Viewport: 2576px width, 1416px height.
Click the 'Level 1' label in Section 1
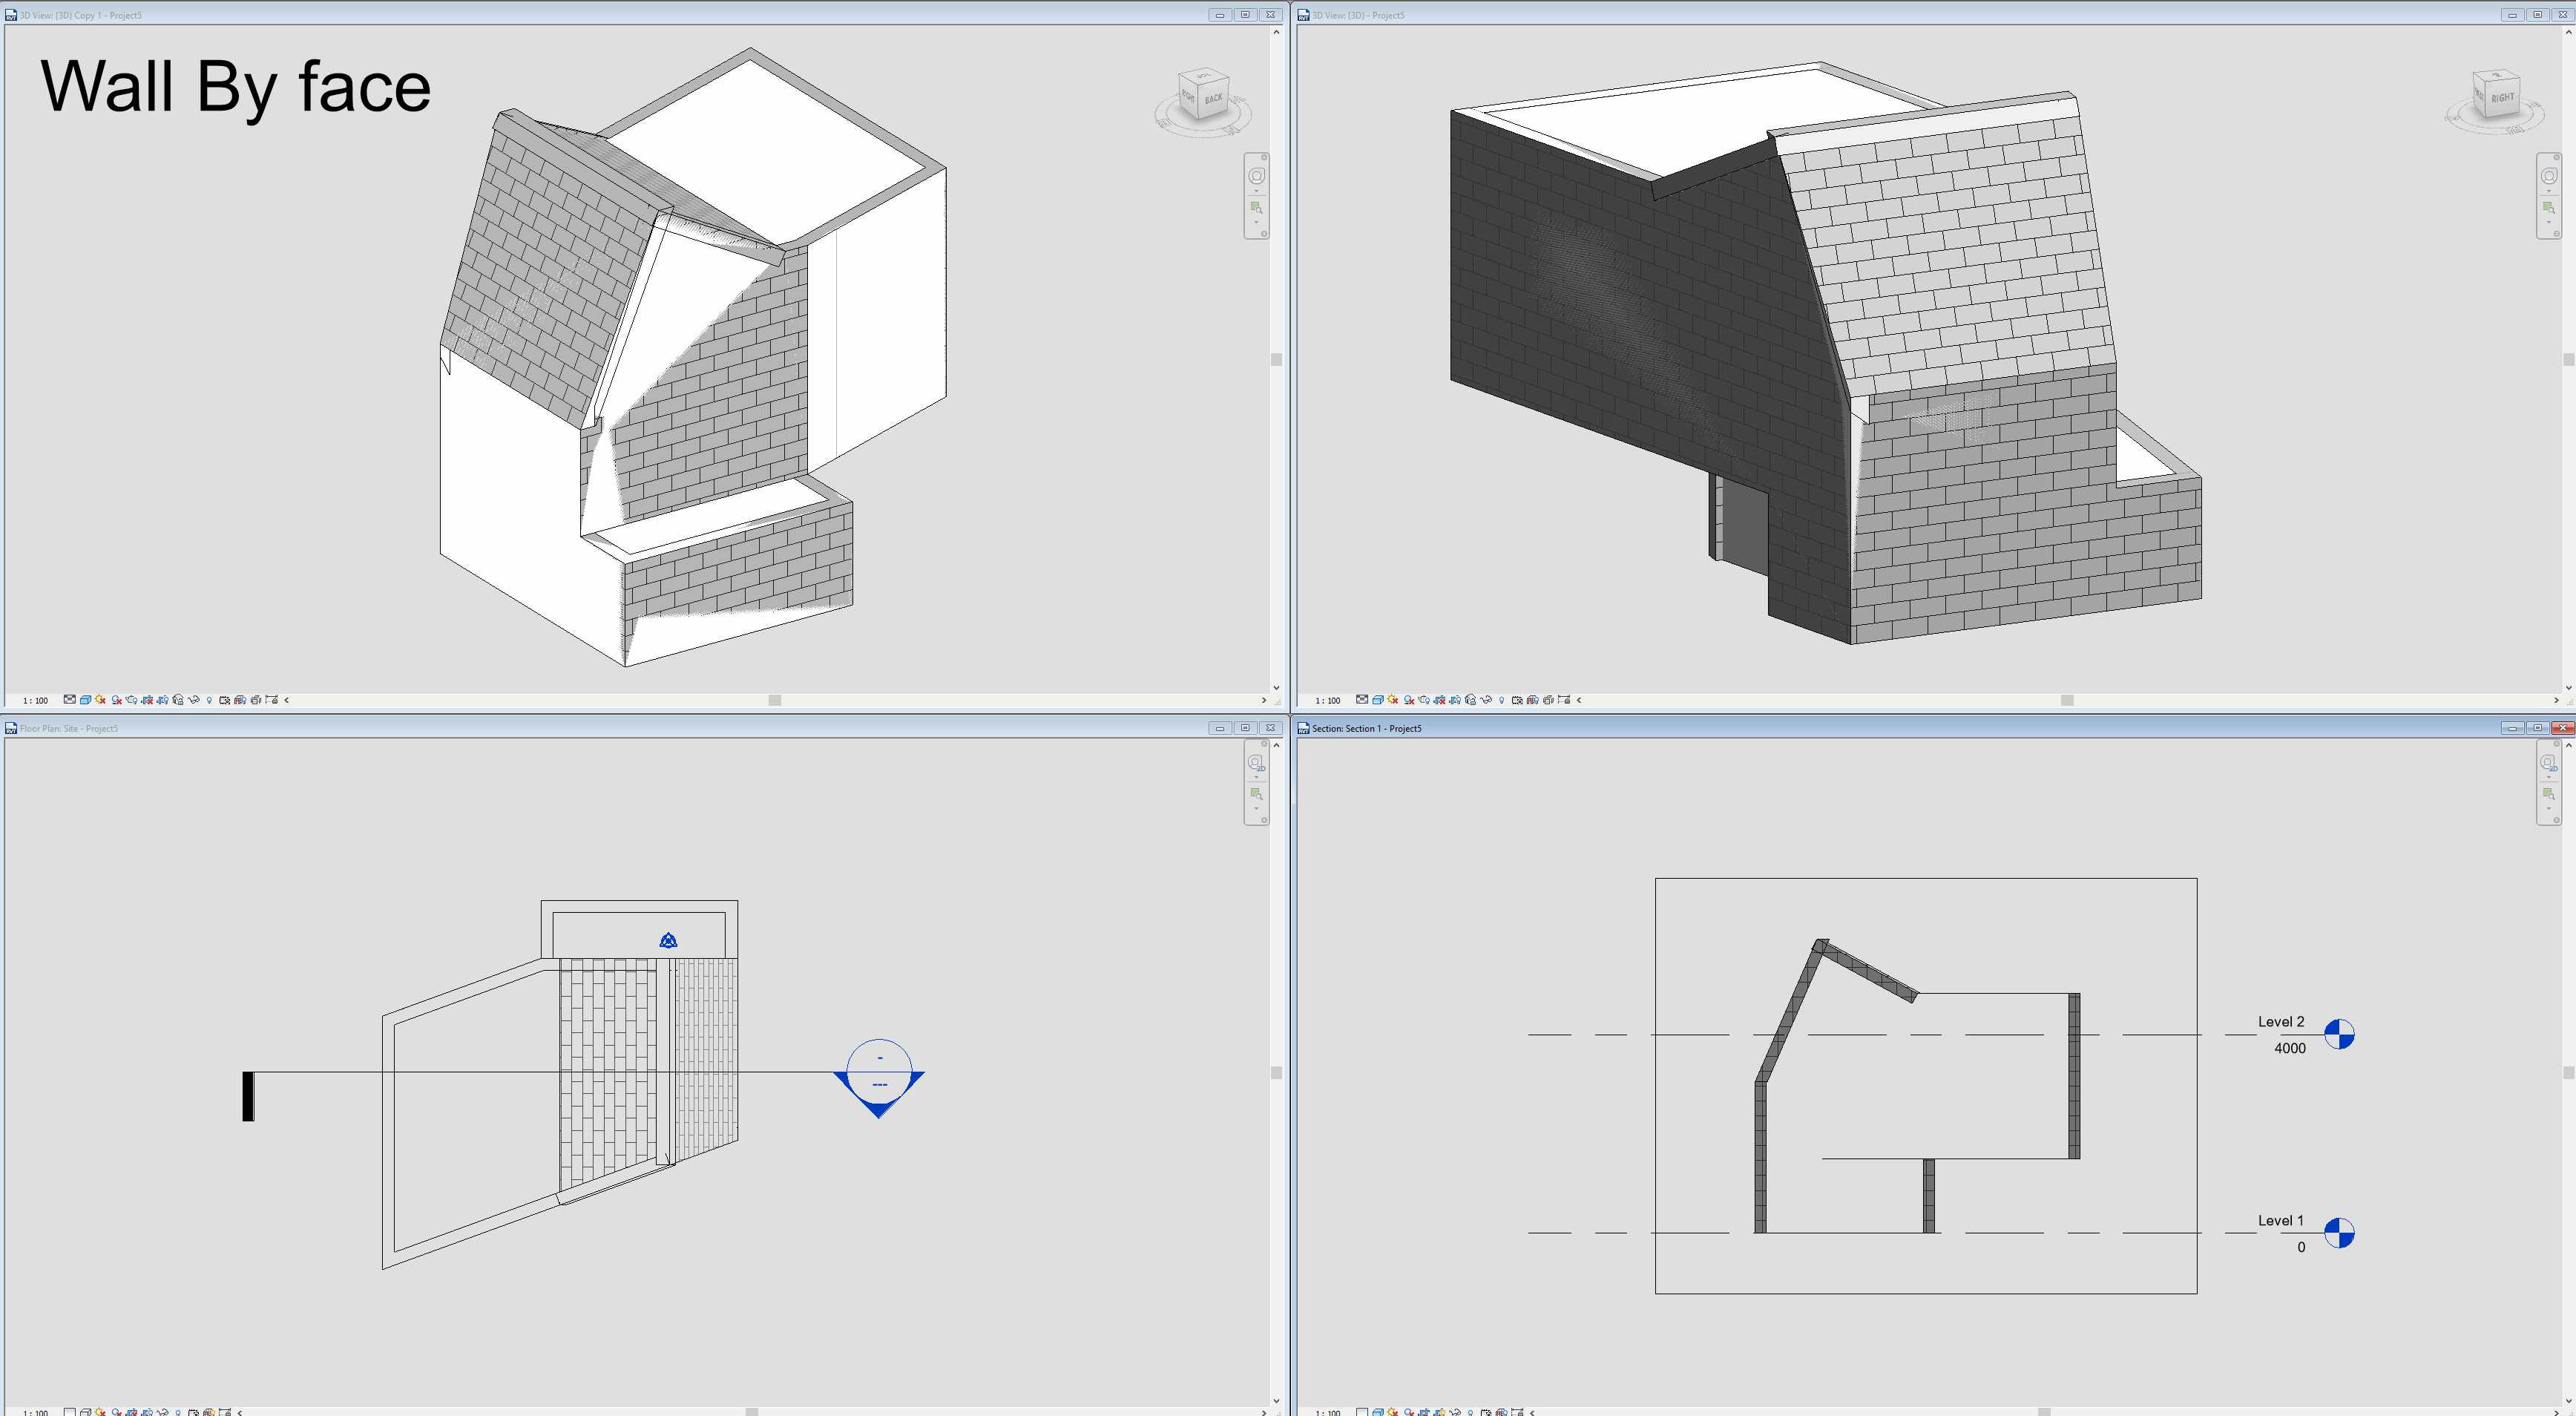2281,1221
